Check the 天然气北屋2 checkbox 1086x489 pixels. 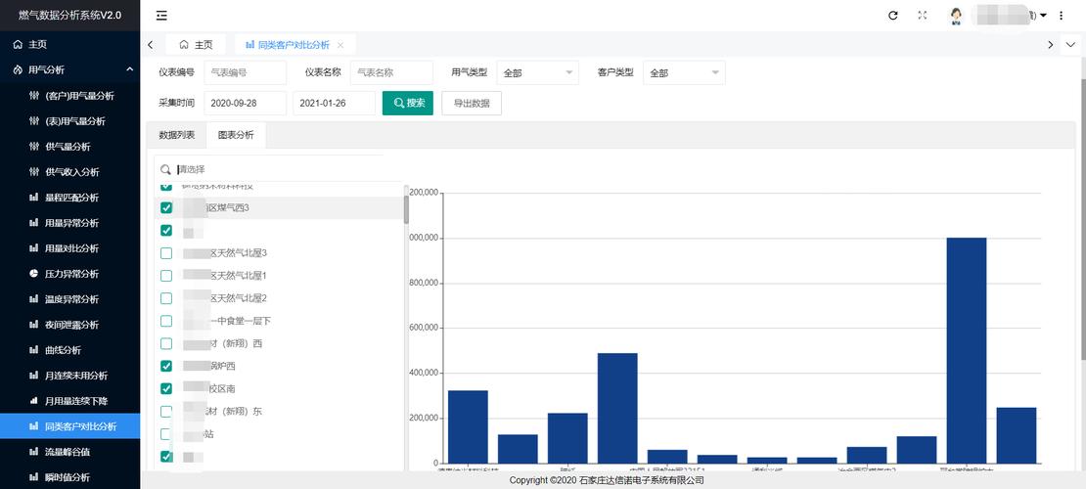point(166,298)
